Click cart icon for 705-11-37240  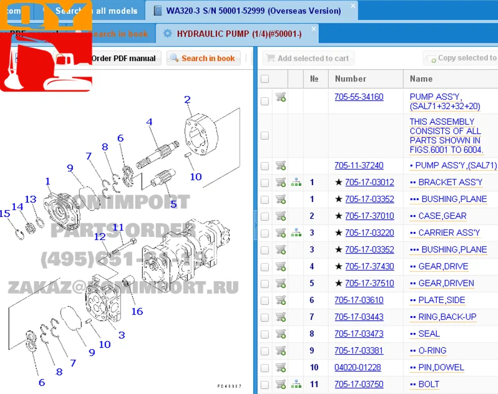point(281,166)
